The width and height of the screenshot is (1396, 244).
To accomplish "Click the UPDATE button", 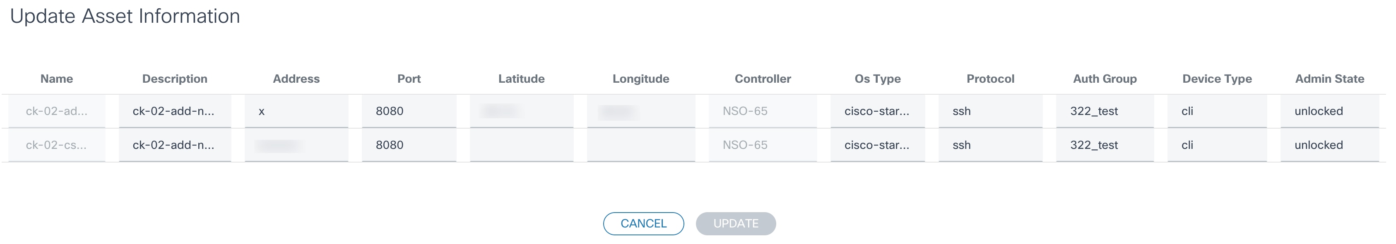I will (735, 223).
